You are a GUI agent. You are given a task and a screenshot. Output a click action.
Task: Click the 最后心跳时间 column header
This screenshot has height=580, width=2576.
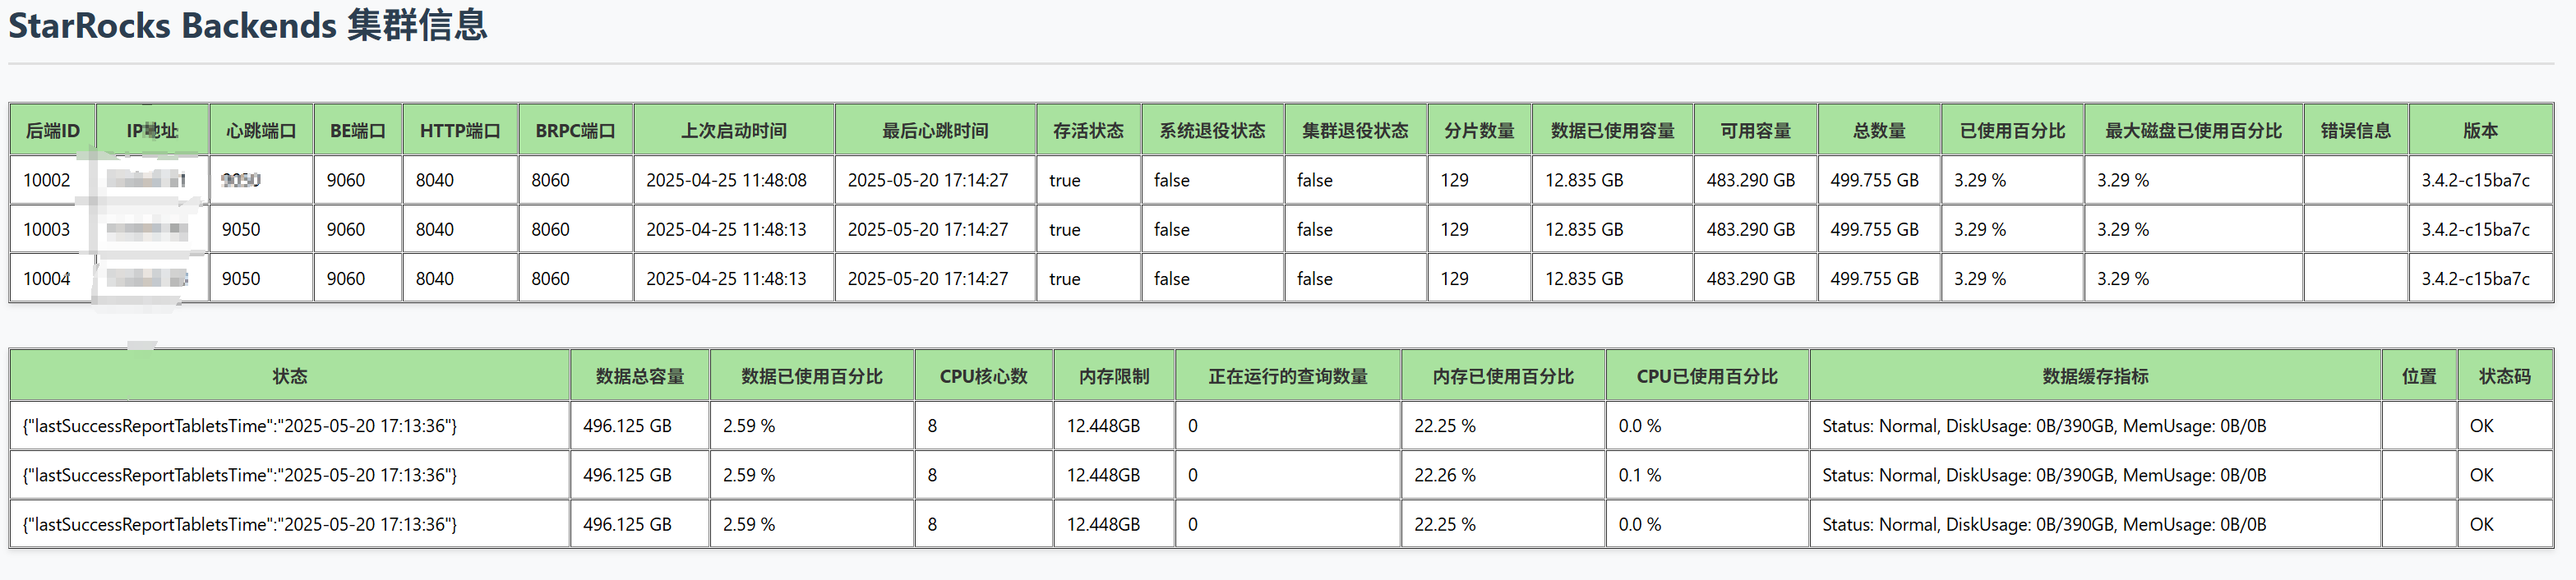[935, 131]
